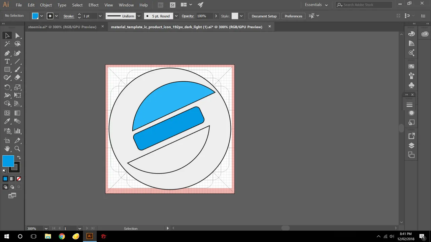The image size is (431, 242).
Task: Swap fill and stroke colors
Action: (19, 157)
